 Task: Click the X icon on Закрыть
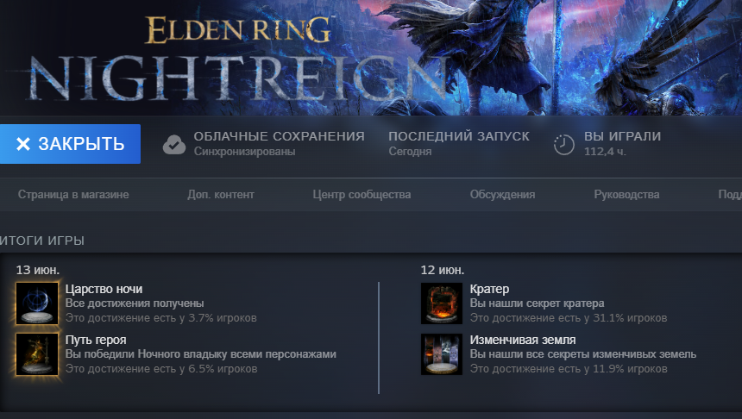click(23, 144)
